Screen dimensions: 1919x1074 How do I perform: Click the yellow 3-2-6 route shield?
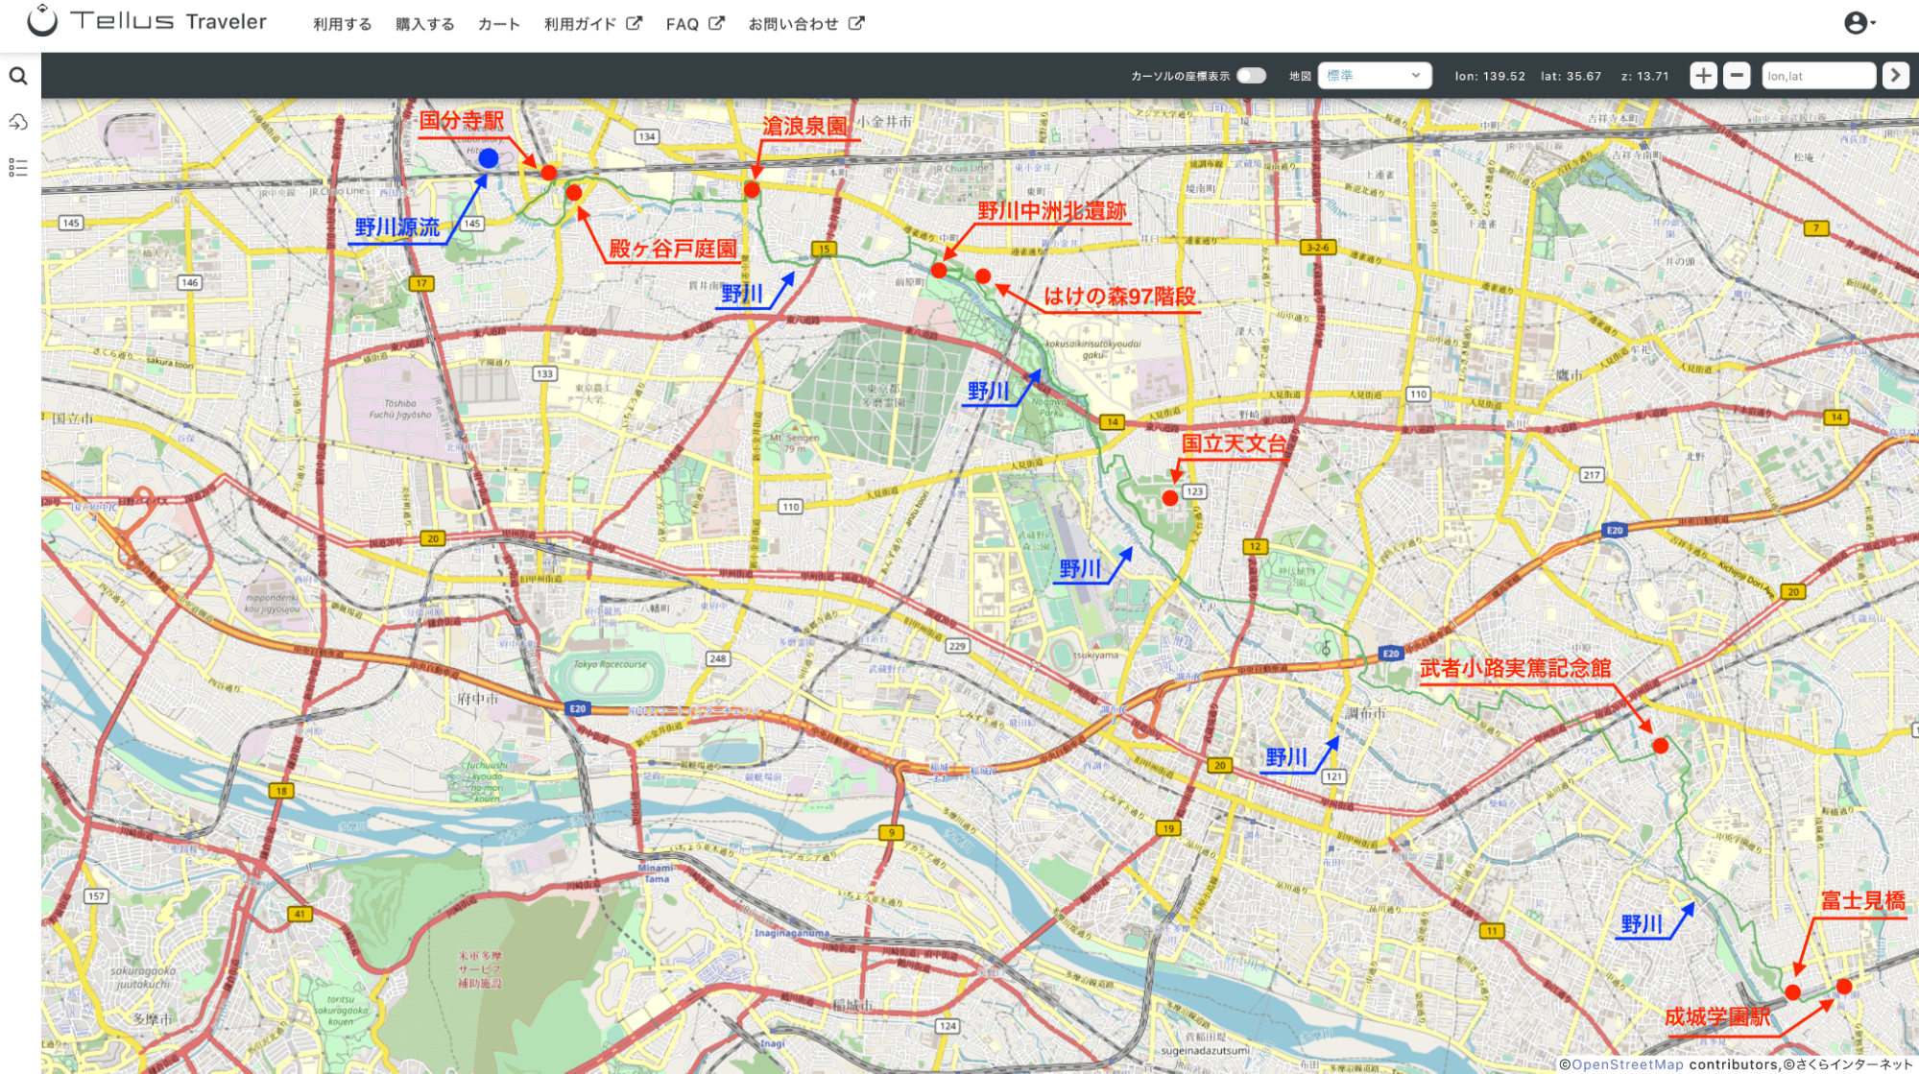(1318, 248)
